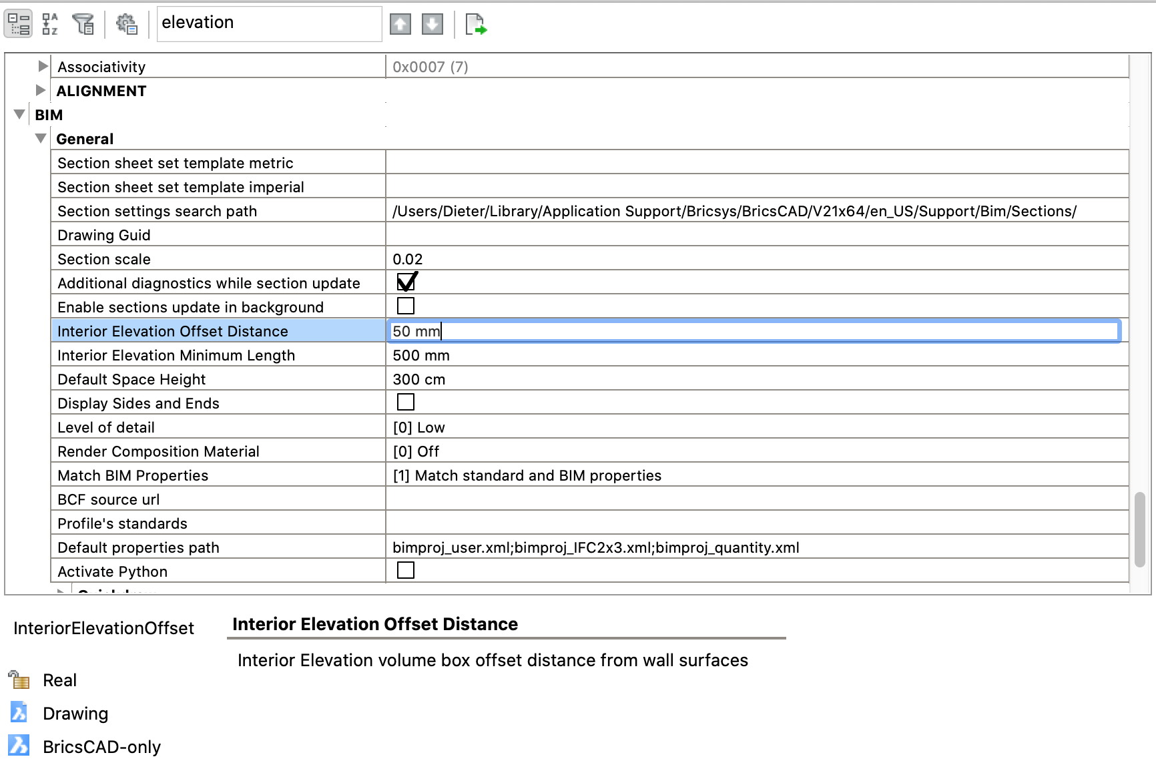Find previous search result up arrow
1156x765 pixels.
(400, 25)
